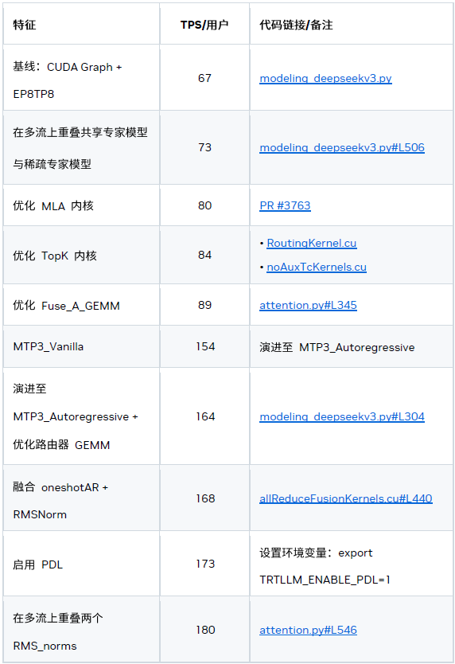Click the 在多流上重叠共享专家模型 cell
455x664 pixels.
81,148
